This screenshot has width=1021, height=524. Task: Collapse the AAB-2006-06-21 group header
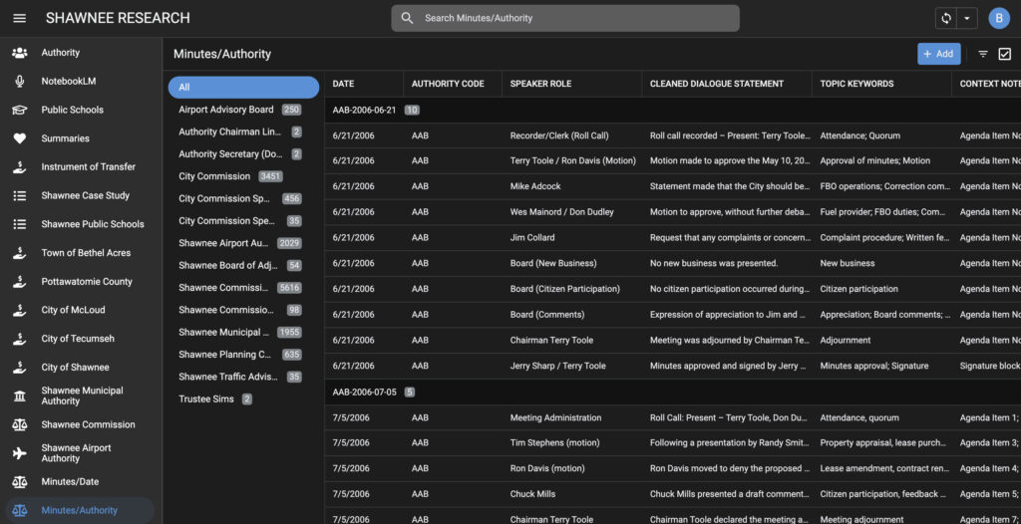(365, 110)
